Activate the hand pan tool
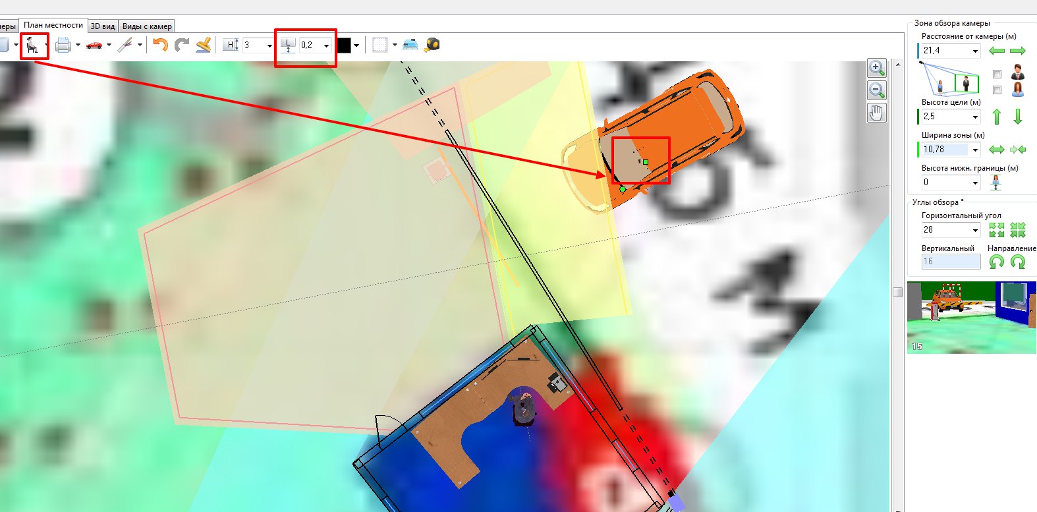 coord(876,113)
